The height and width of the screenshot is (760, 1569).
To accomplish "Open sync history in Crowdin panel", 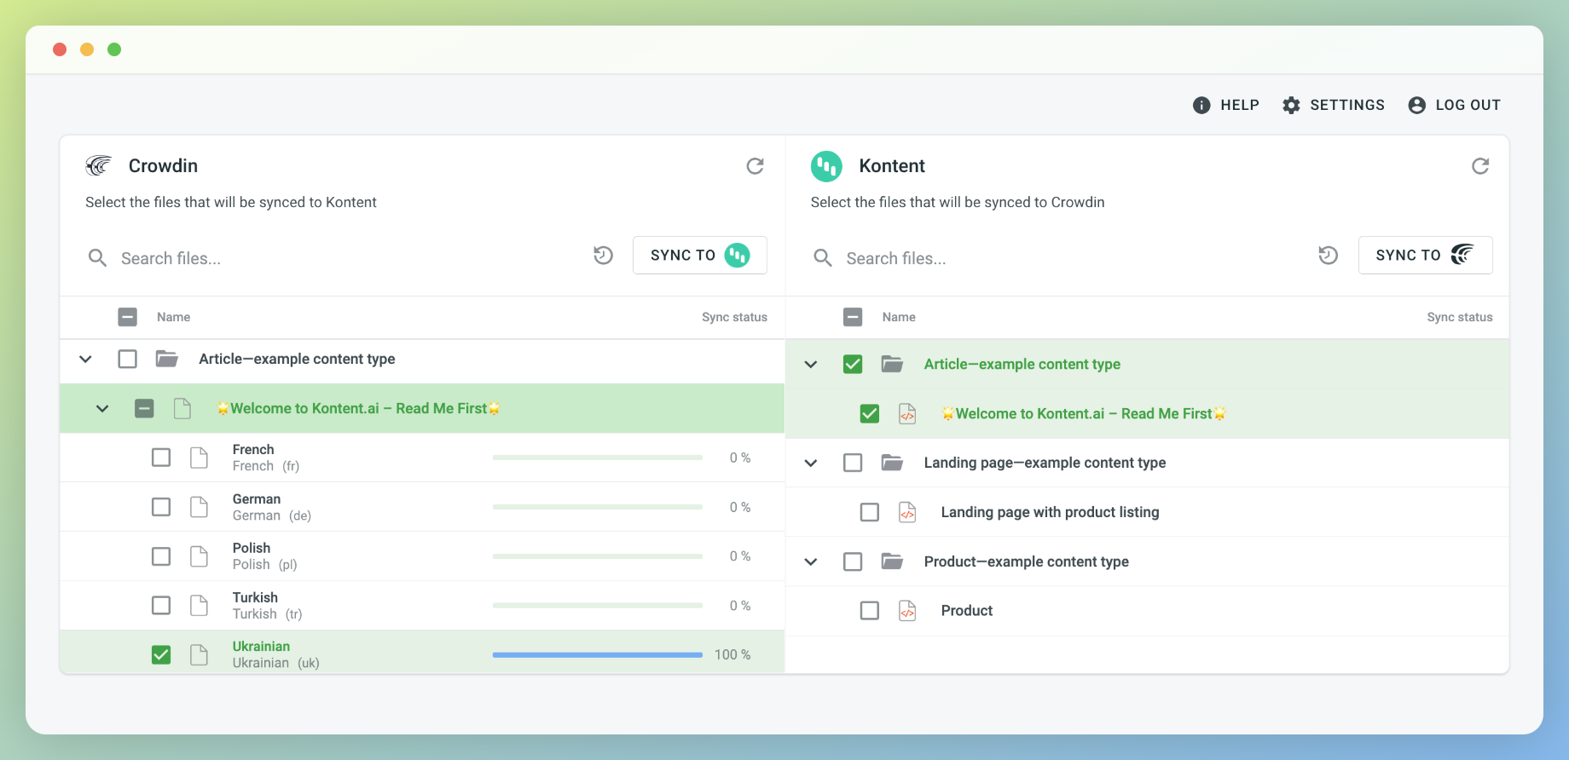I will (604, 255).
